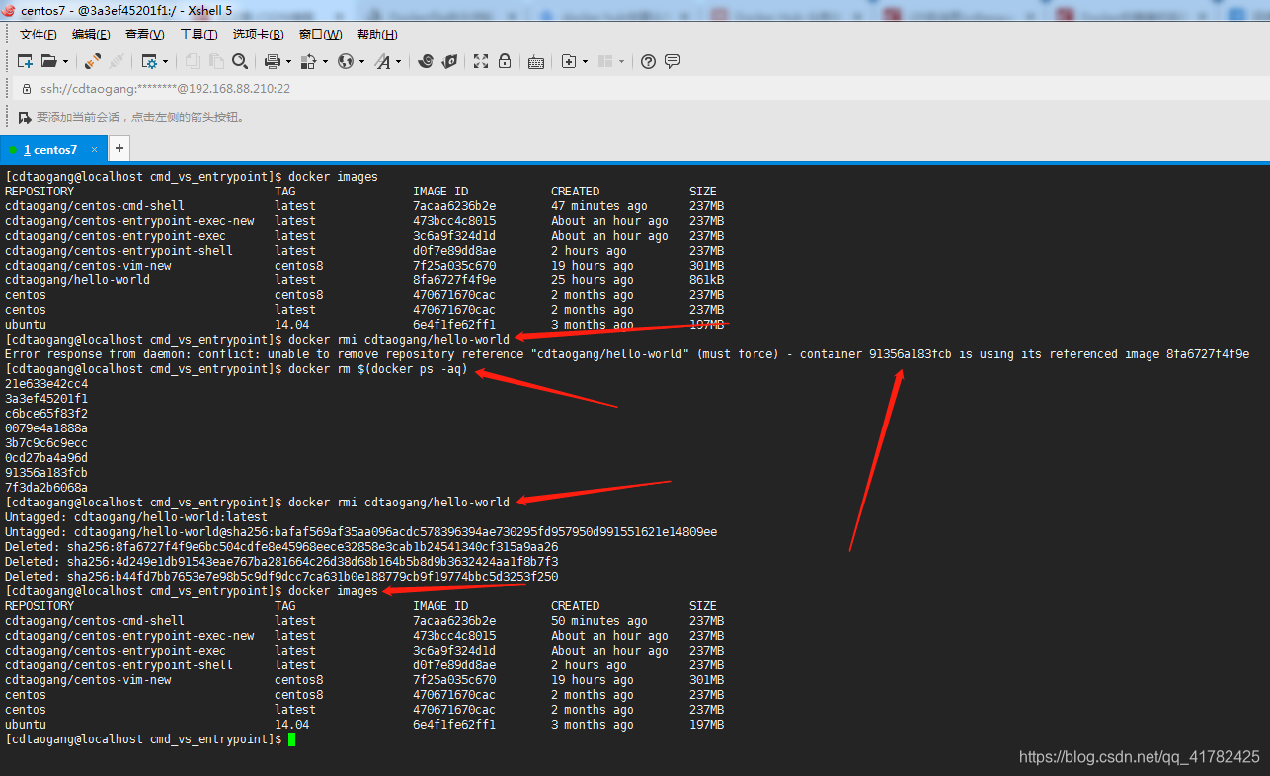The height and width of the screenshot is (776, 1270).
Task: Click the grayed tab layout icon
Action: click(x=605, y=61)
